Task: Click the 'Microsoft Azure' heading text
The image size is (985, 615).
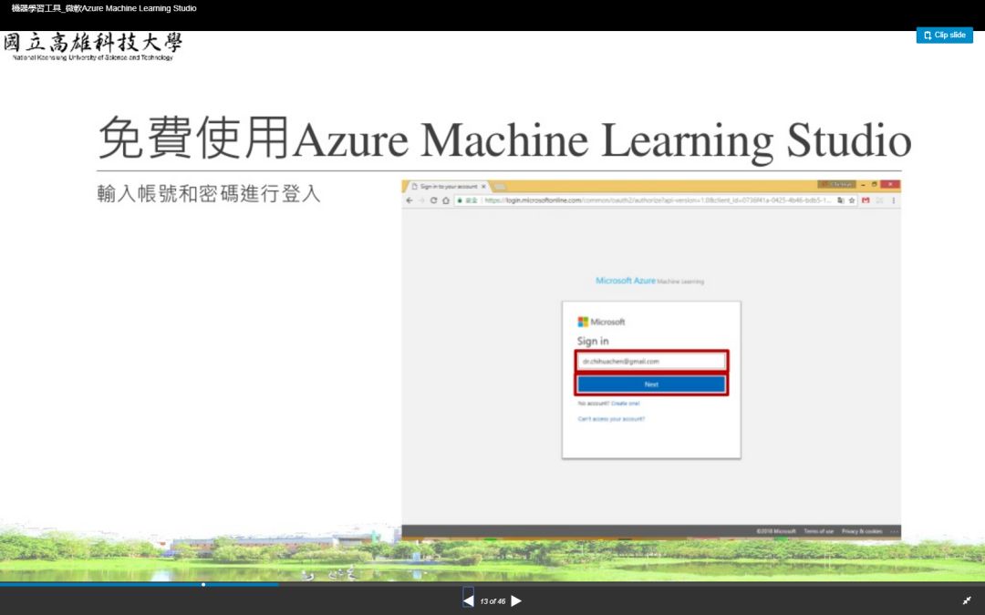Action: coord(625,281)
